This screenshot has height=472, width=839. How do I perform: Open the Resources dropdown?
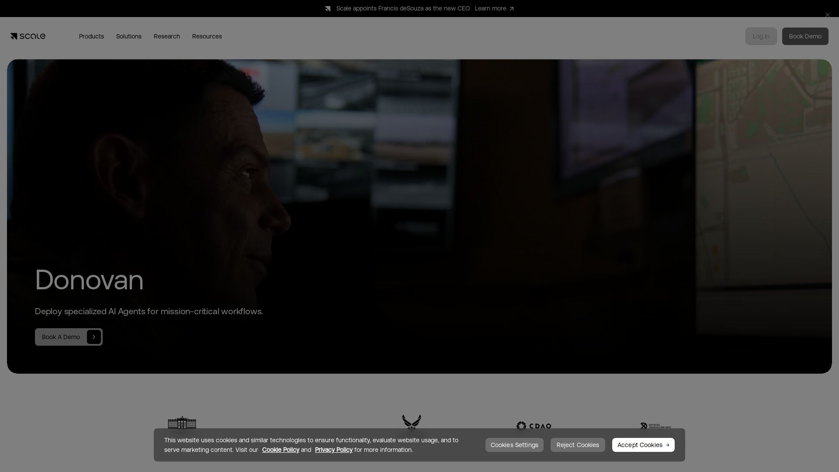pos(207,36)
